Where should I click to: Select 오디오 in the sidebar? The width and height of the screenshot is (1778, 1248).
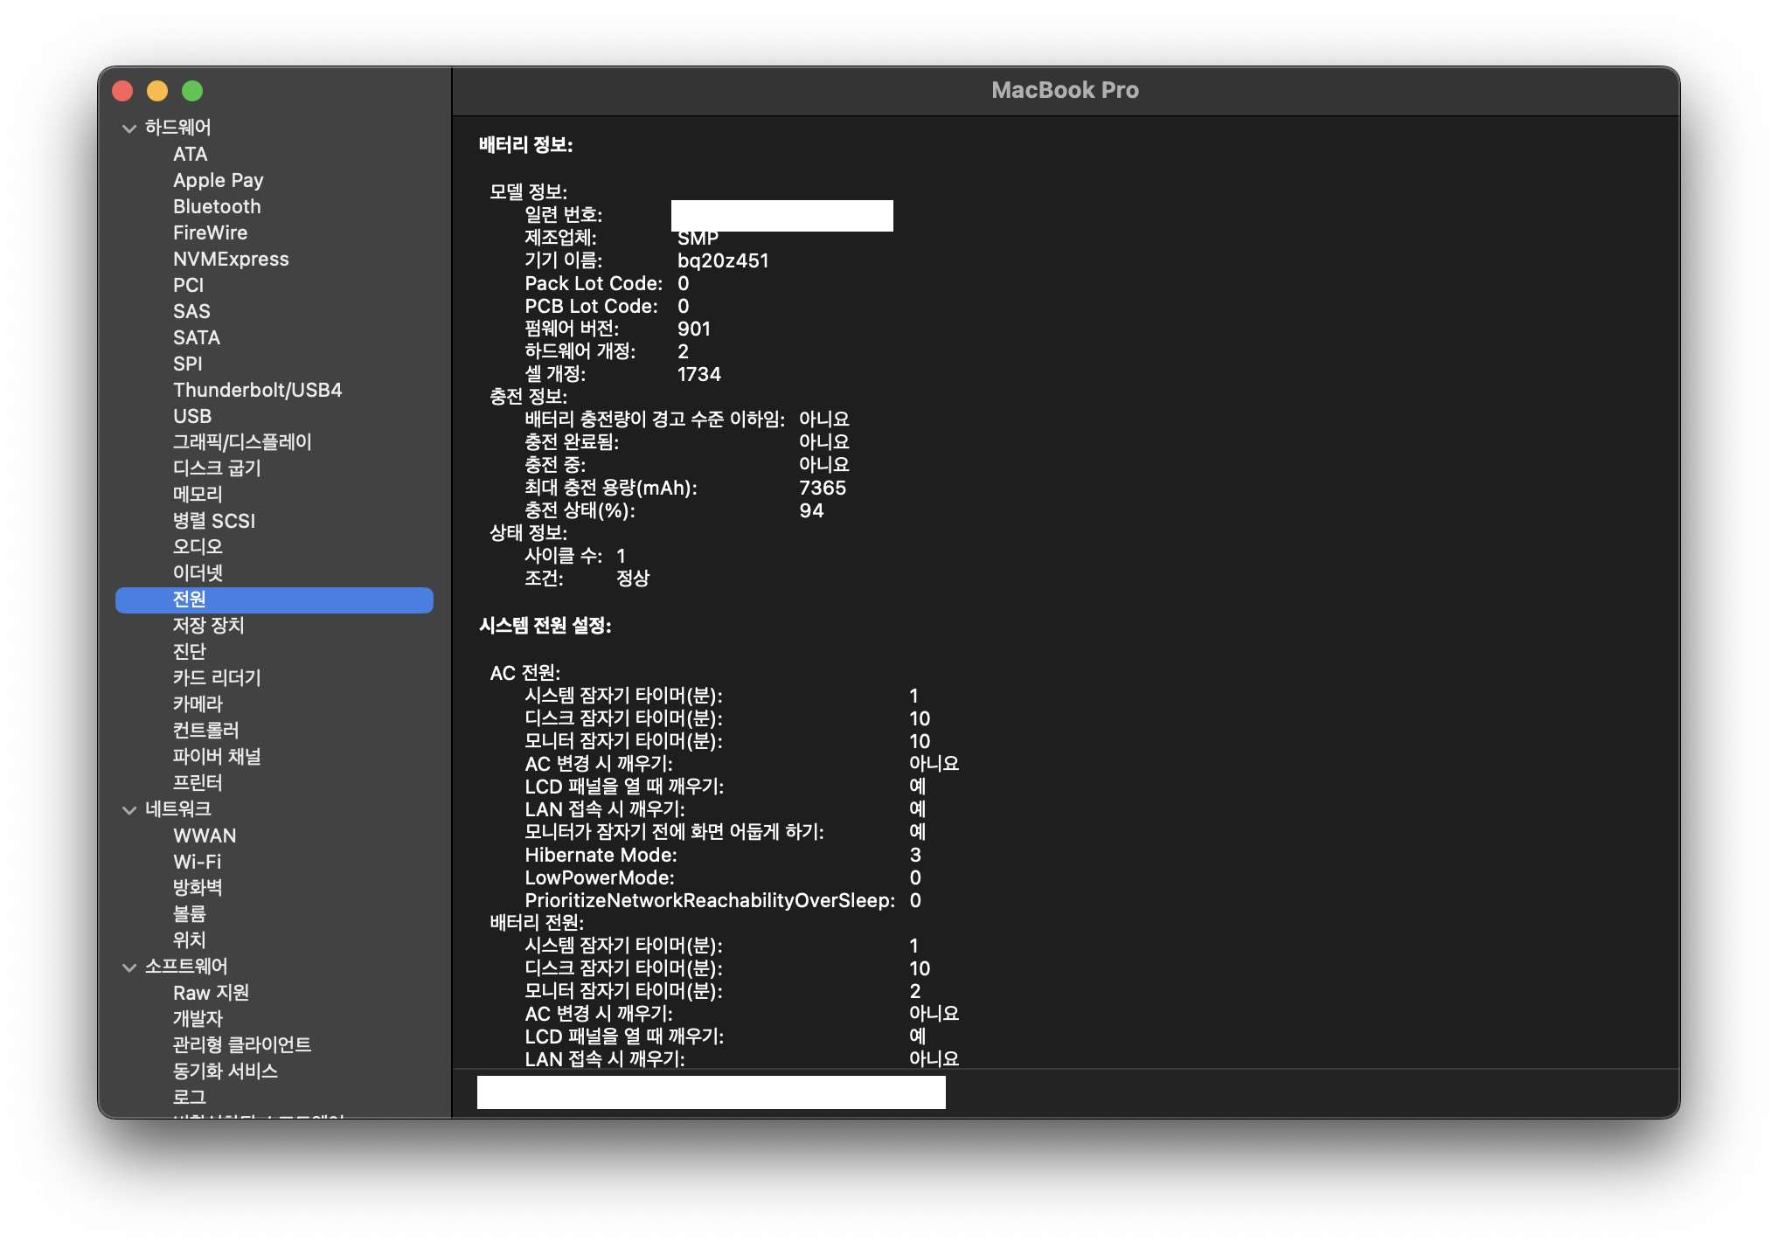click(x=198, y=547)
